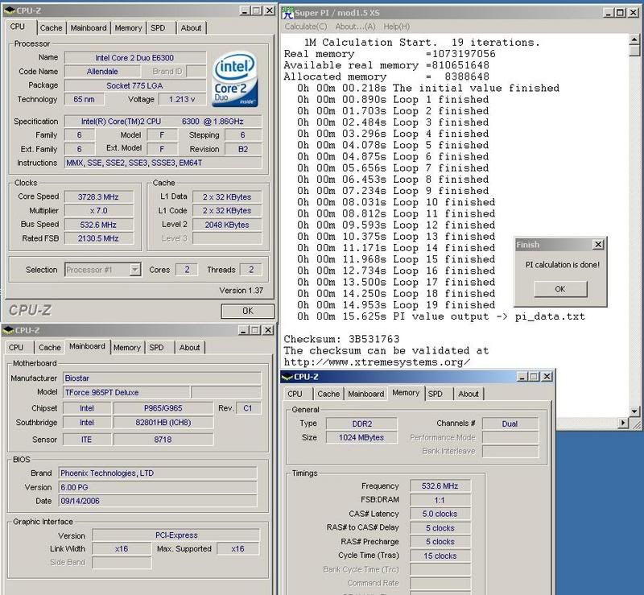Click the Checksum: 3B531763 line
The width and height of the screenshot is (644, 595).
click(x=341, y=340)
